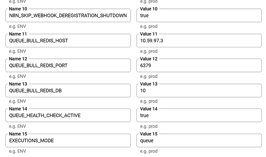This screenshot has width=266, height=157.
Task: Click the "Value 13" floating label
Action: pos(149,84)
